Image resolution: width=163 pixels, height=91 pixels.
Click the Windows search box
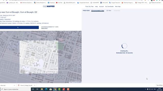click(16, 89)
